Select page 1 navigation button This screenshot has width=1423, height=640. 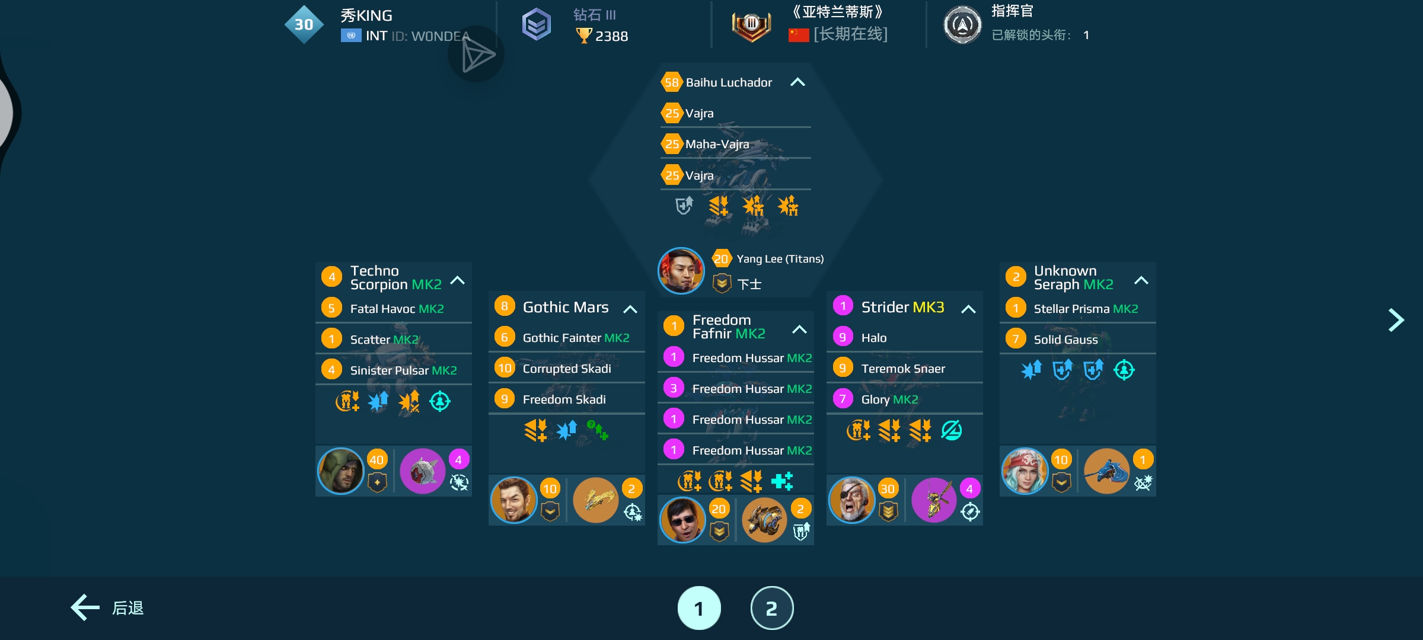point(699,607)
